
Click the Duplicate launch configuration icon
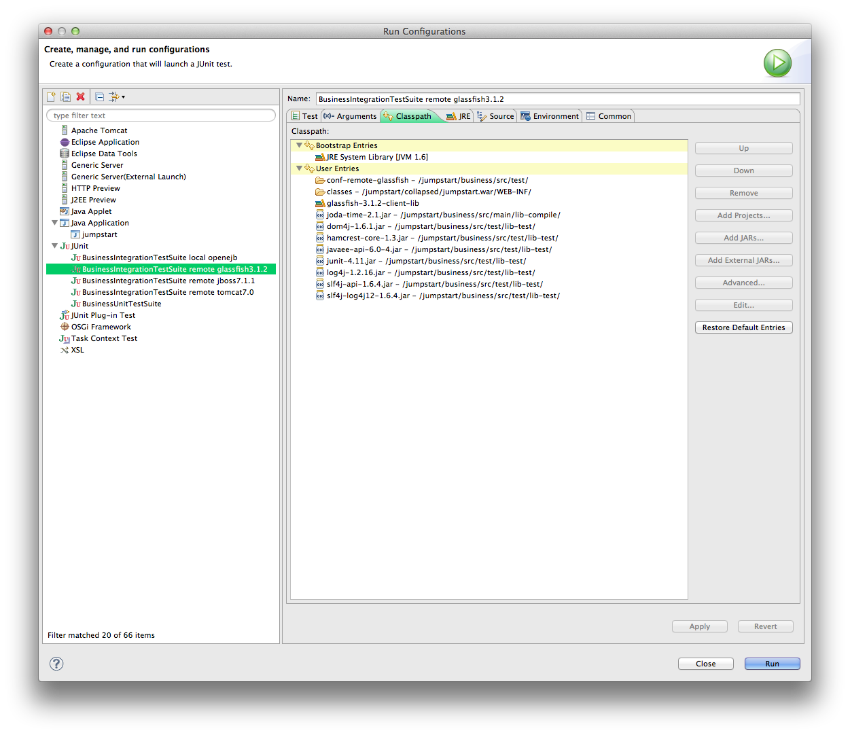[65, 96]
